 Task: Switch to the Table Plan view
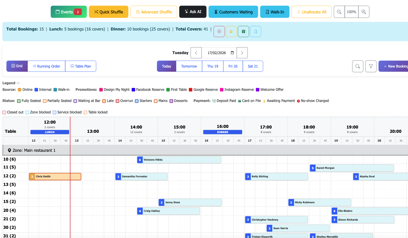coord(81,66)
